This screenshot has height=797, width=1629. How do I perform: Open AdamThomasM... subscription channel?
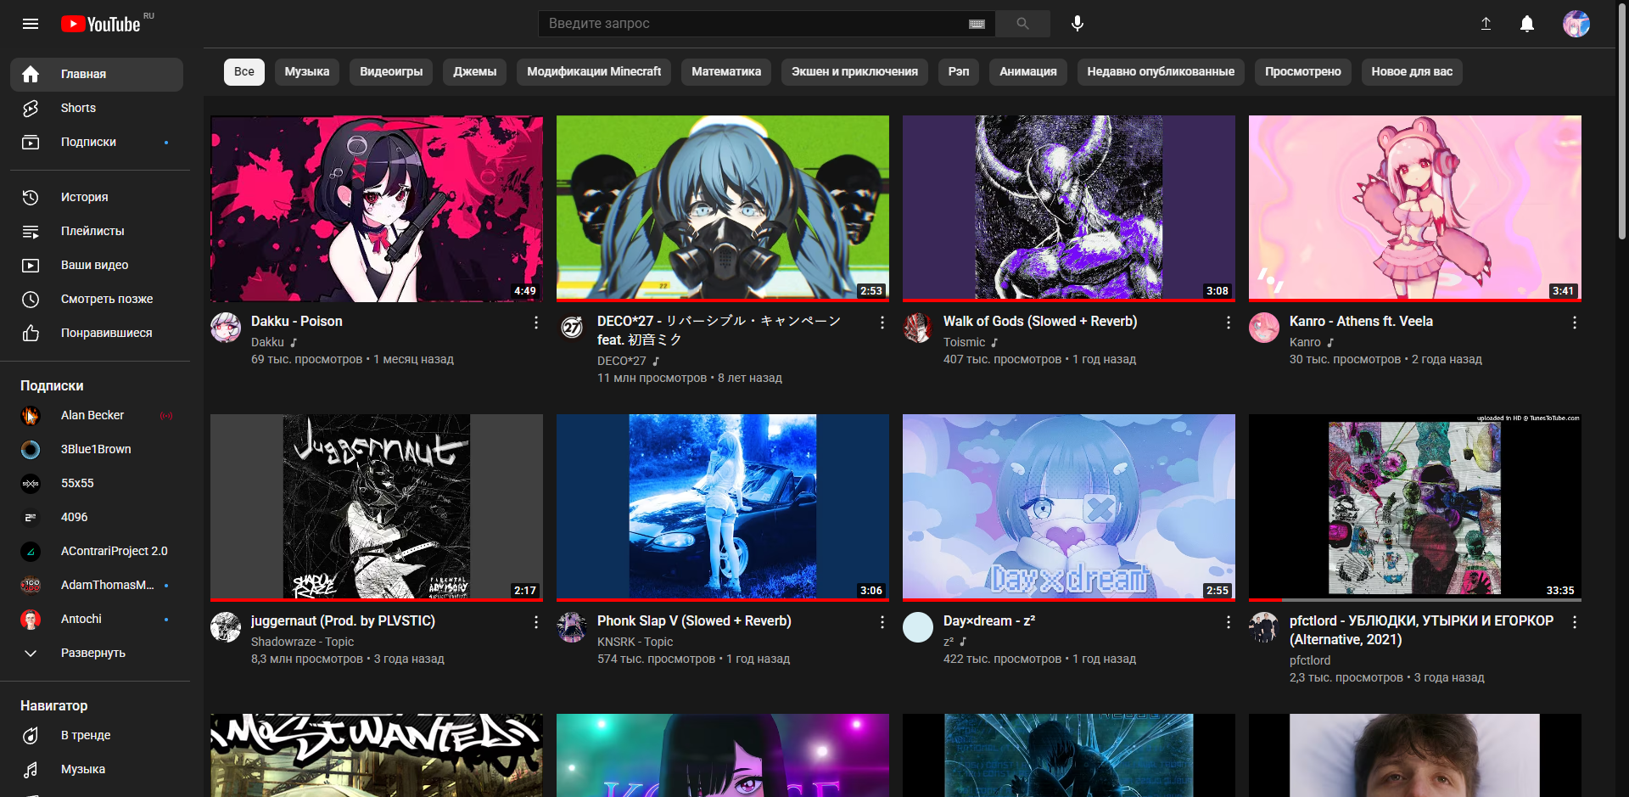[x=97, y=585]
